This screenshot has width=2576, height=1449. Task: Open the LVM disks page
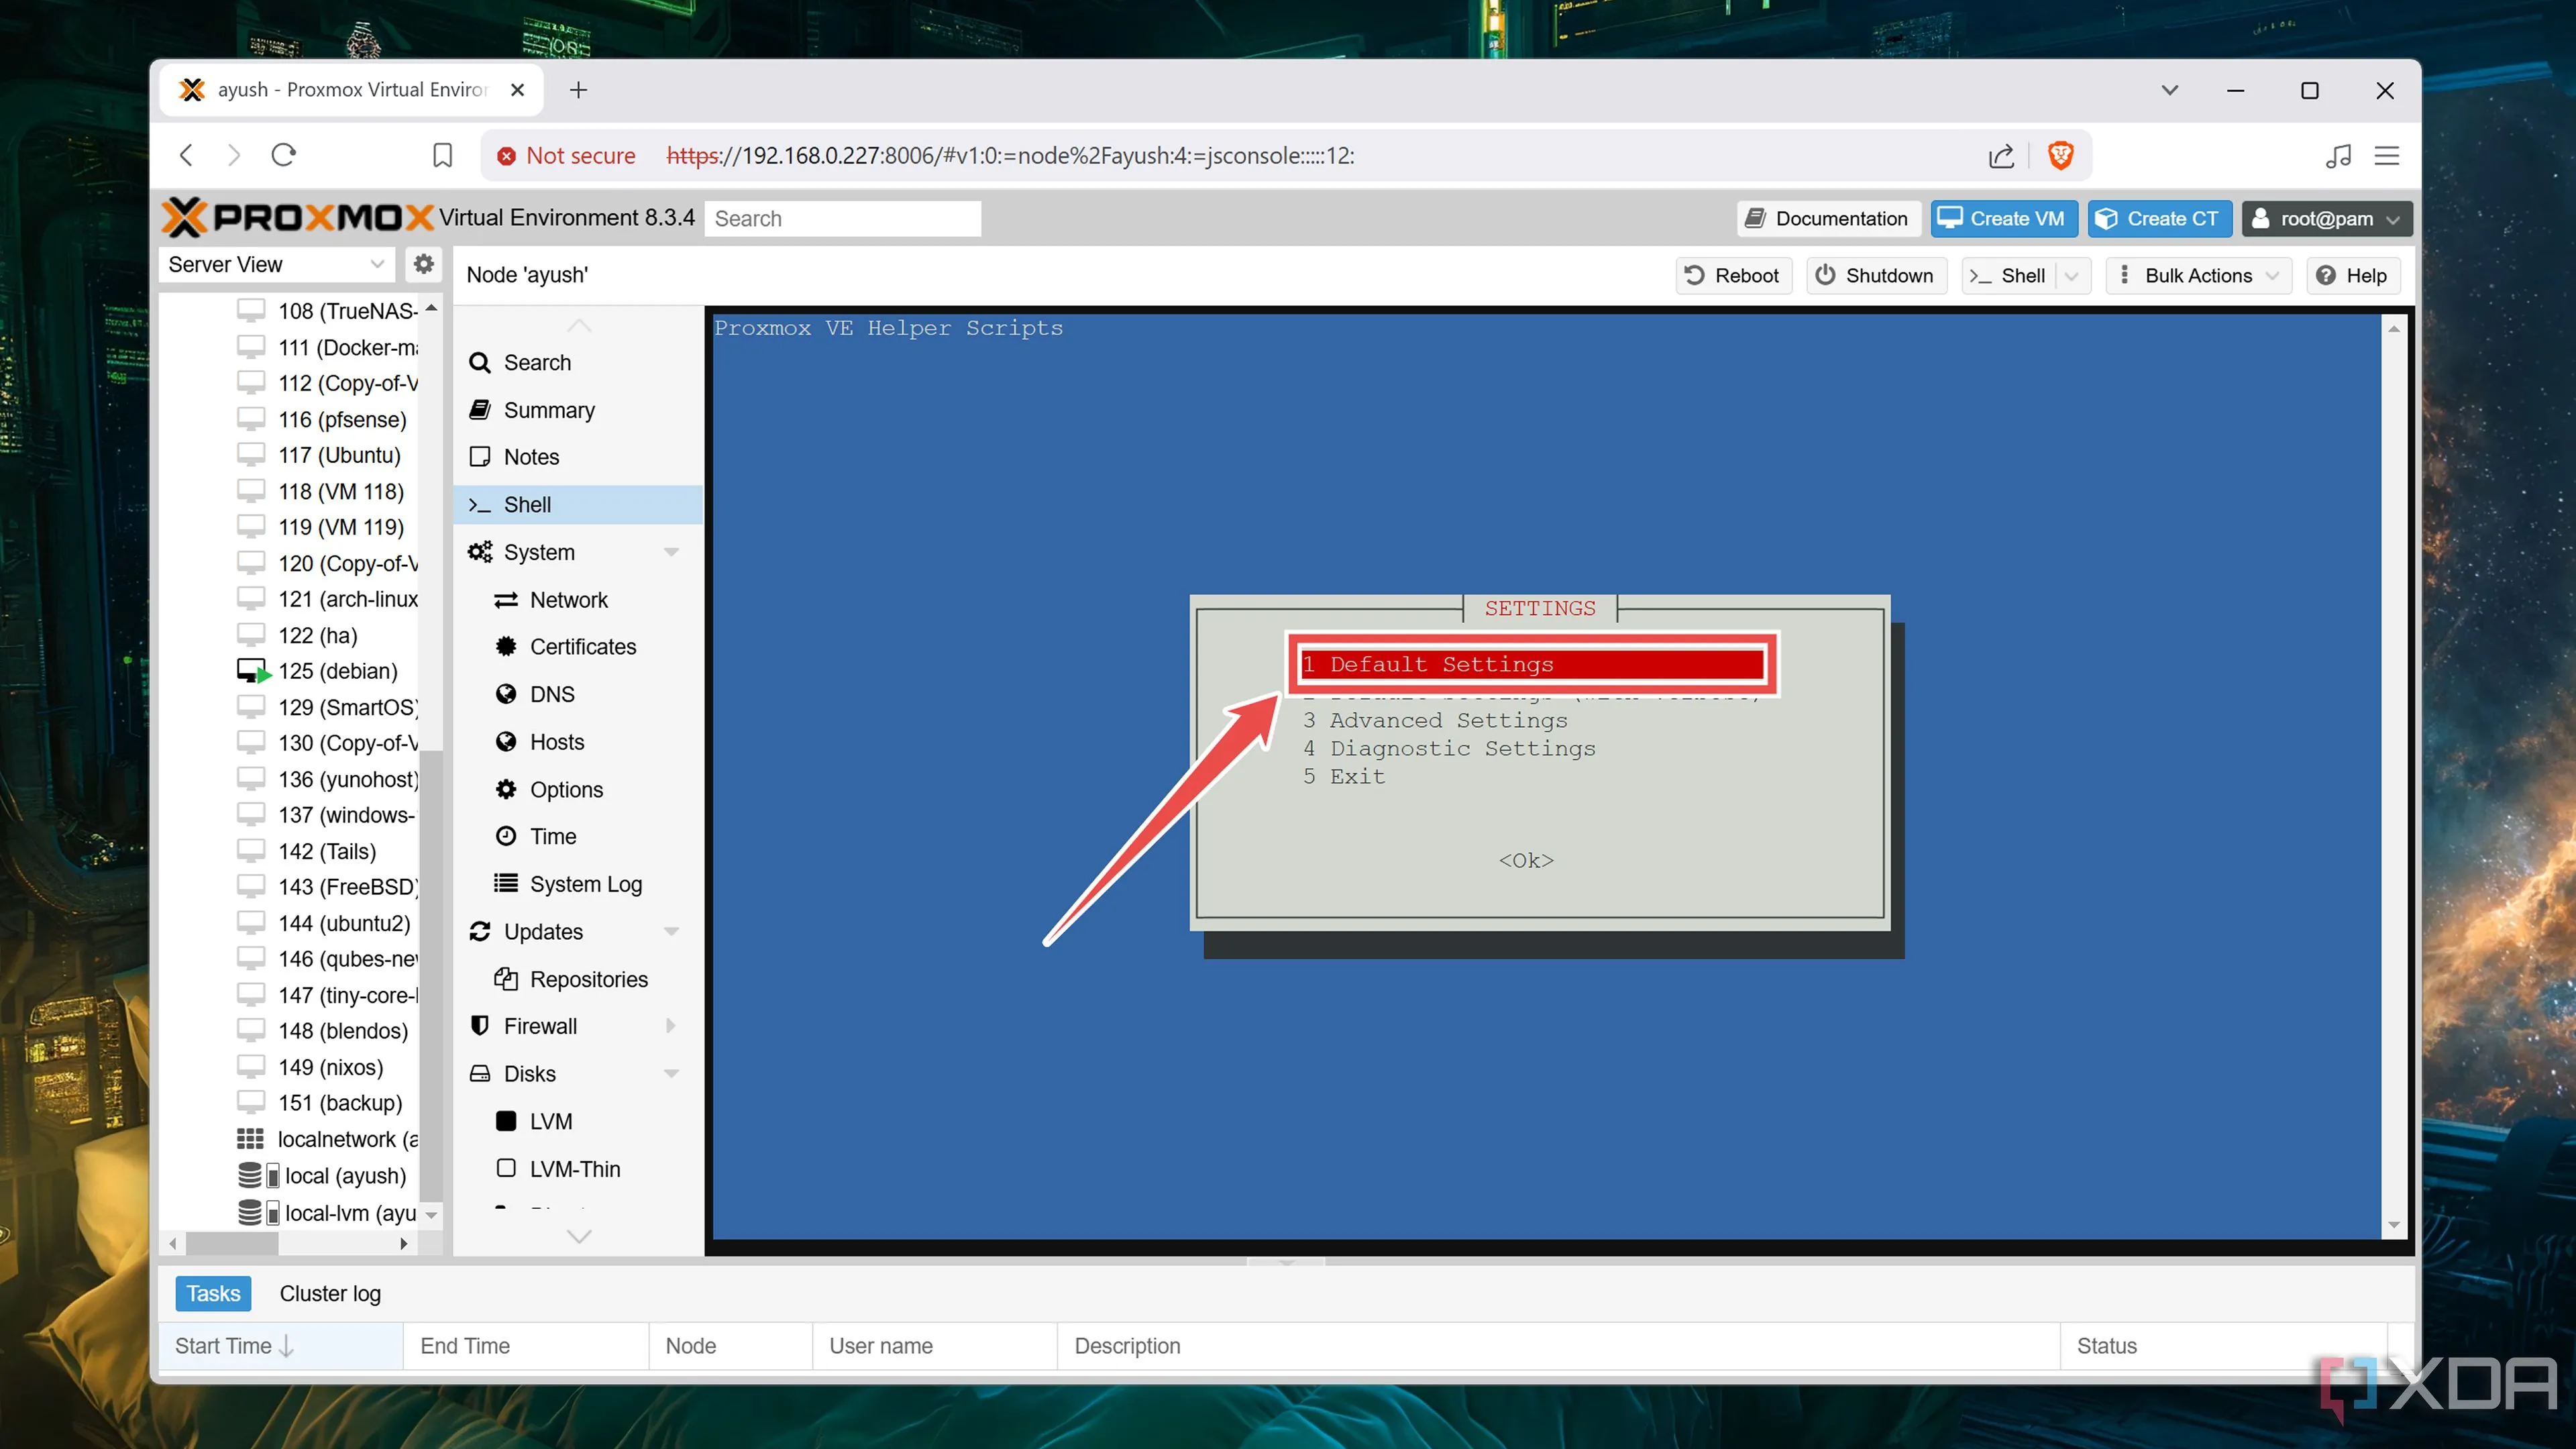[x=550, y=1121]
